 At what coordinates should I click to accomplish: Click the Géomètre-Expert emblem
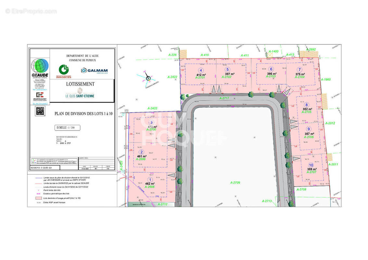click(x=40, y=96)
